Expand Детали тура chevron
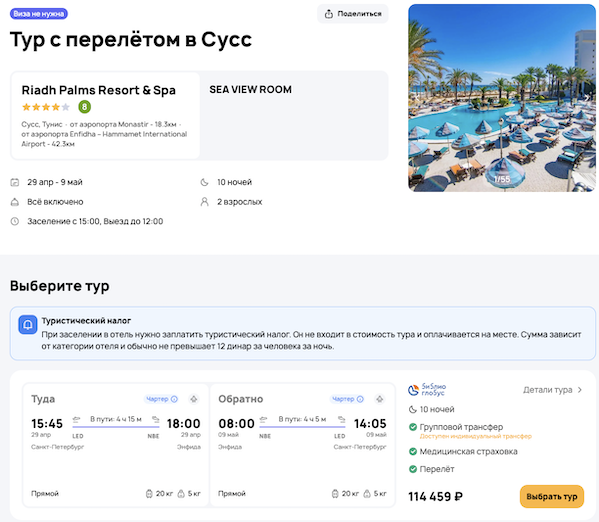This screenshot has width=599, height=522. click(580, 390)
